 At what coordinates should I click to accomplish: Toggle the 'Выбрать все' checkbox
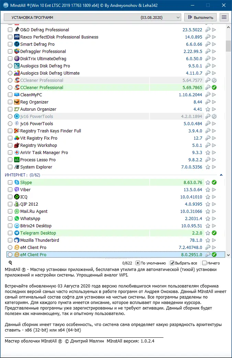(x=172, y=263)
